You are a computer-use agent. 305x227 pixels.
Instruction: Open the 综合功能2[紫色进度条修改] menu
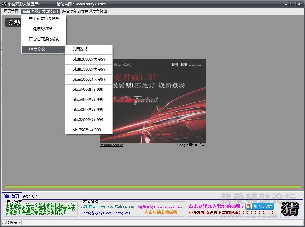tap(85, 11)
